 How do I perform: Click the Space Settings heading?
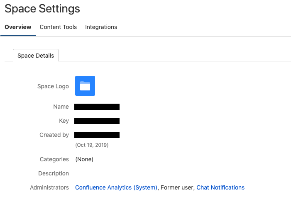[42, 9]
